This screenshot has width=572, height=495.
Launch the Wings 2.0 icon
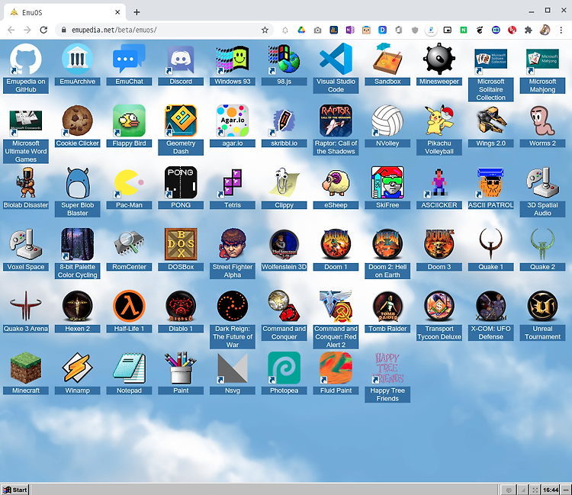491,121
